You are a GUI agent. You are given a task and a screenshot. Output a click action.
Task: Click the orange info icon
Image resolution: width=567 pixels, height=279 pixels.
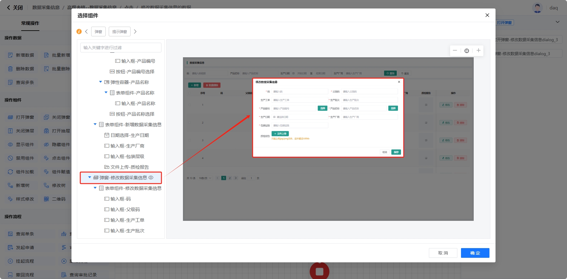tap(79, 32)
